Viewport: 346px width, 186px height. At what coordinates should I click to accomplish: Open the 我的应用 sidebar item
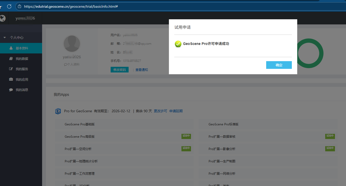click(21, 79)
